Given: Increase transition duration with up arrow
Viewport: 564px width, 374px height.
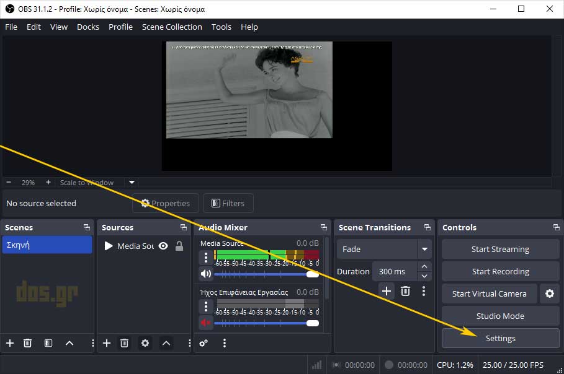Looking at the screenshot, I should (x=424, y=266).
